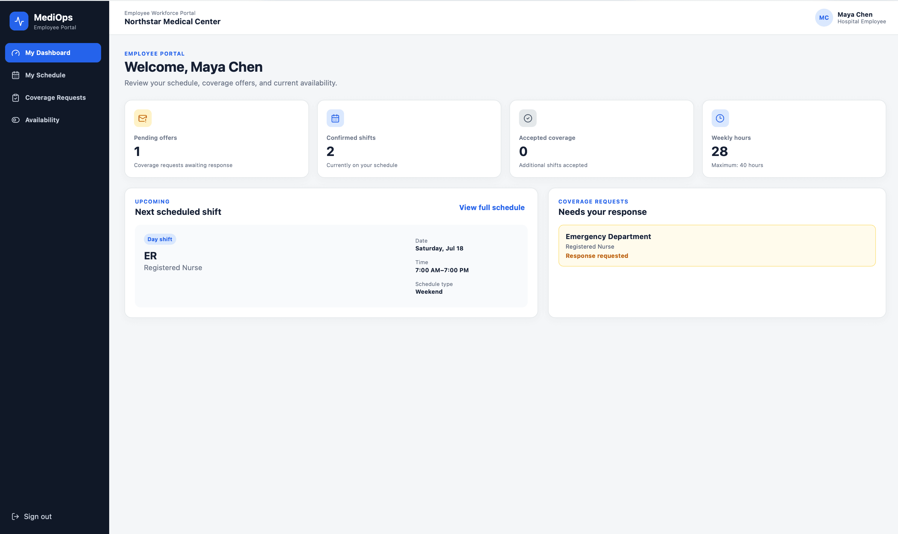Viewport: 898px width, 534px height.
Task: Click Coverage requests awaiting response text
Action: pyautogui.click(x=183, y=165)
